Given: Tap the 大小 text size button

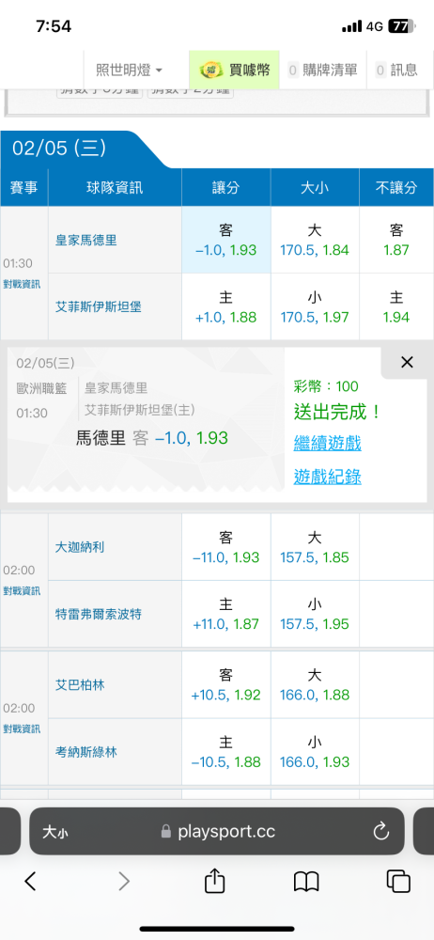Looking at the screenshot, I should 54,832.
